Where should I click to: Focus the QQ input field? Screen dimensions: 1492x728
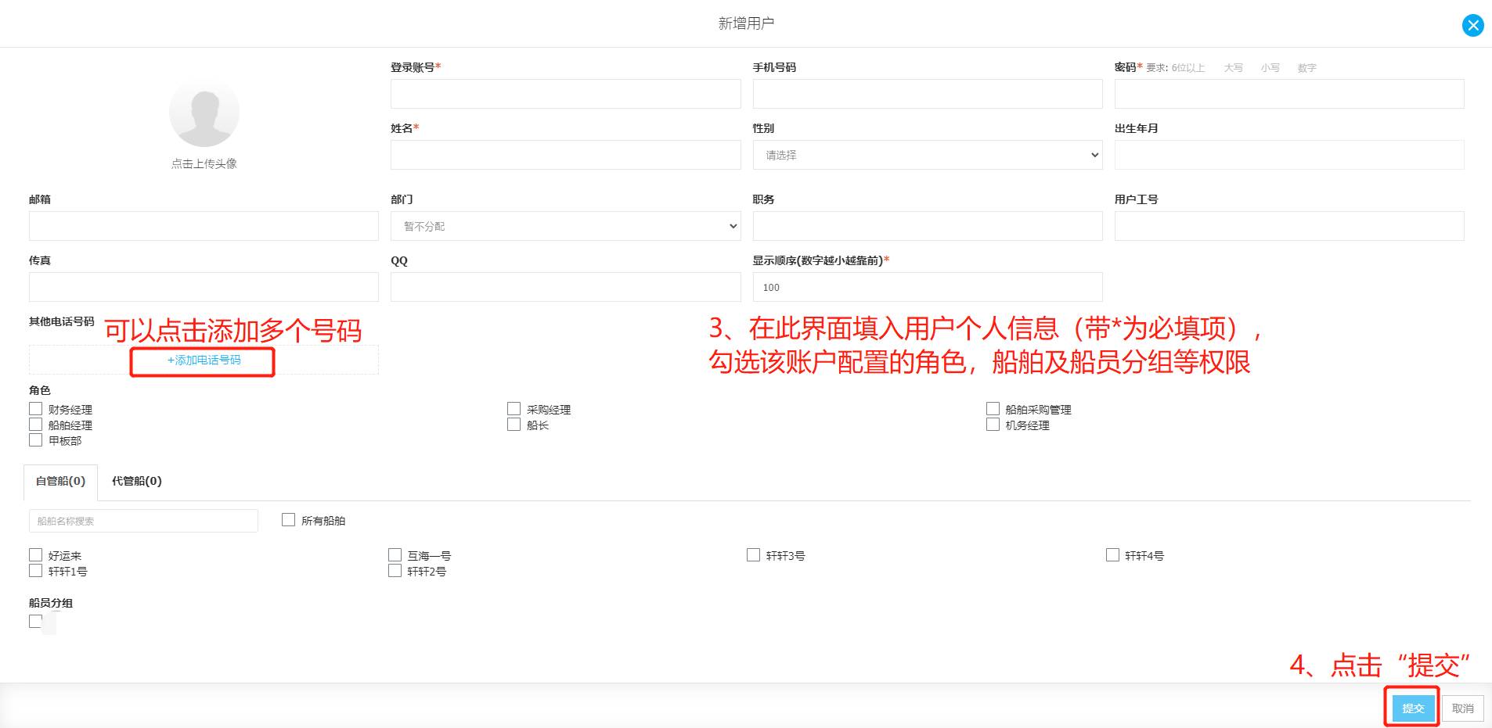pos(565,287)
